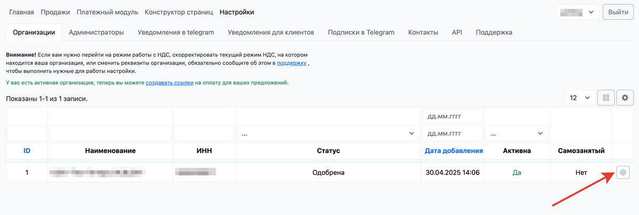
Task: Expand the account selector next to Выйти
Action: 577,12
